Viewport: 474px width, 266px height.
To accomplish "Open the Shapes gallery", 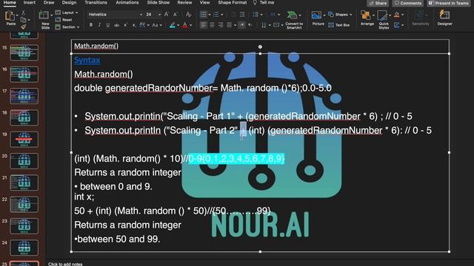I will pos(340,15).
